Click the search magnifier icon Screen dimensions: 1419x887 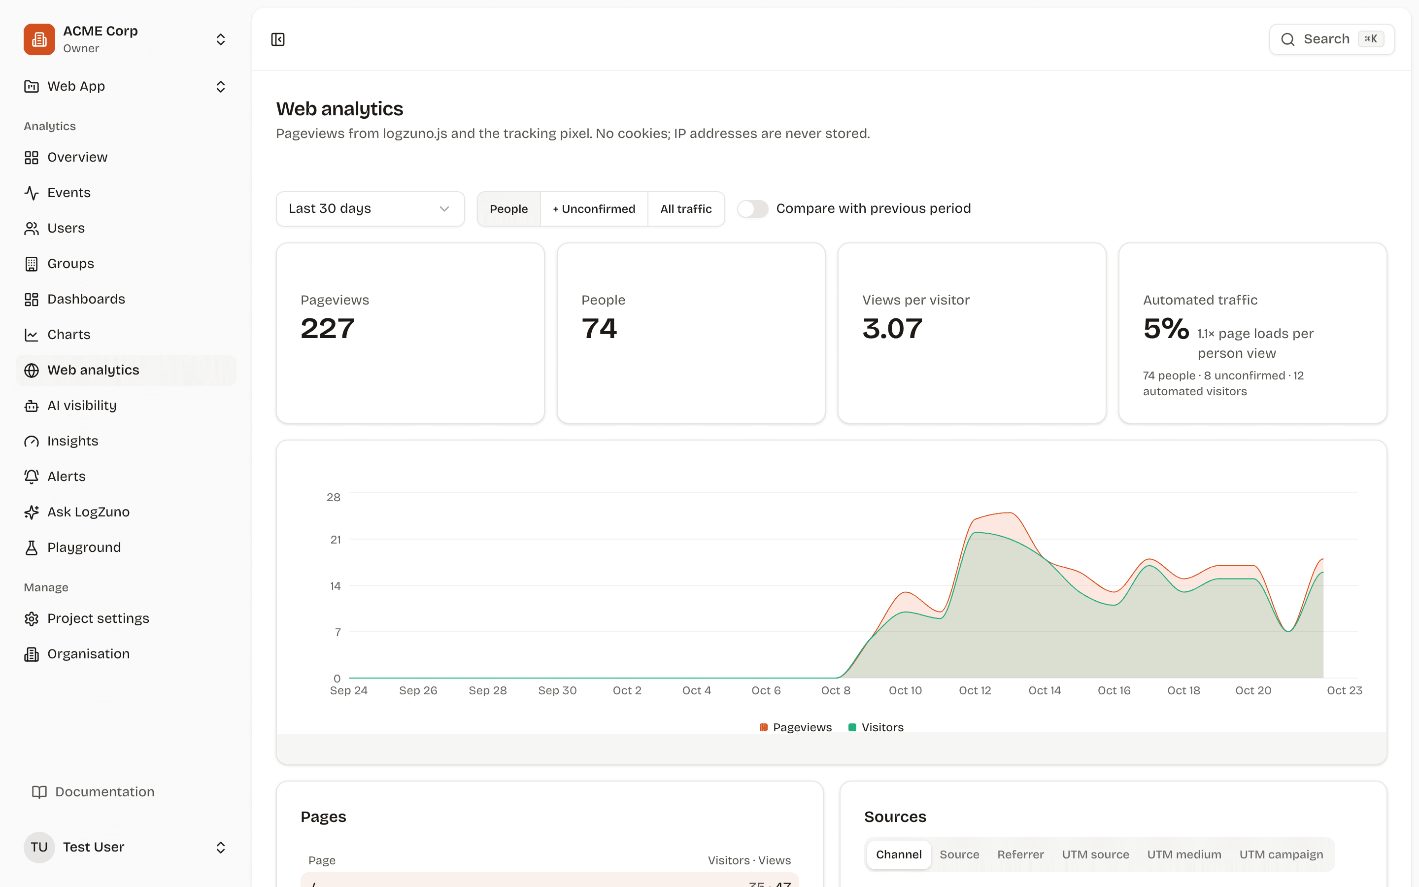point(1287,39)
